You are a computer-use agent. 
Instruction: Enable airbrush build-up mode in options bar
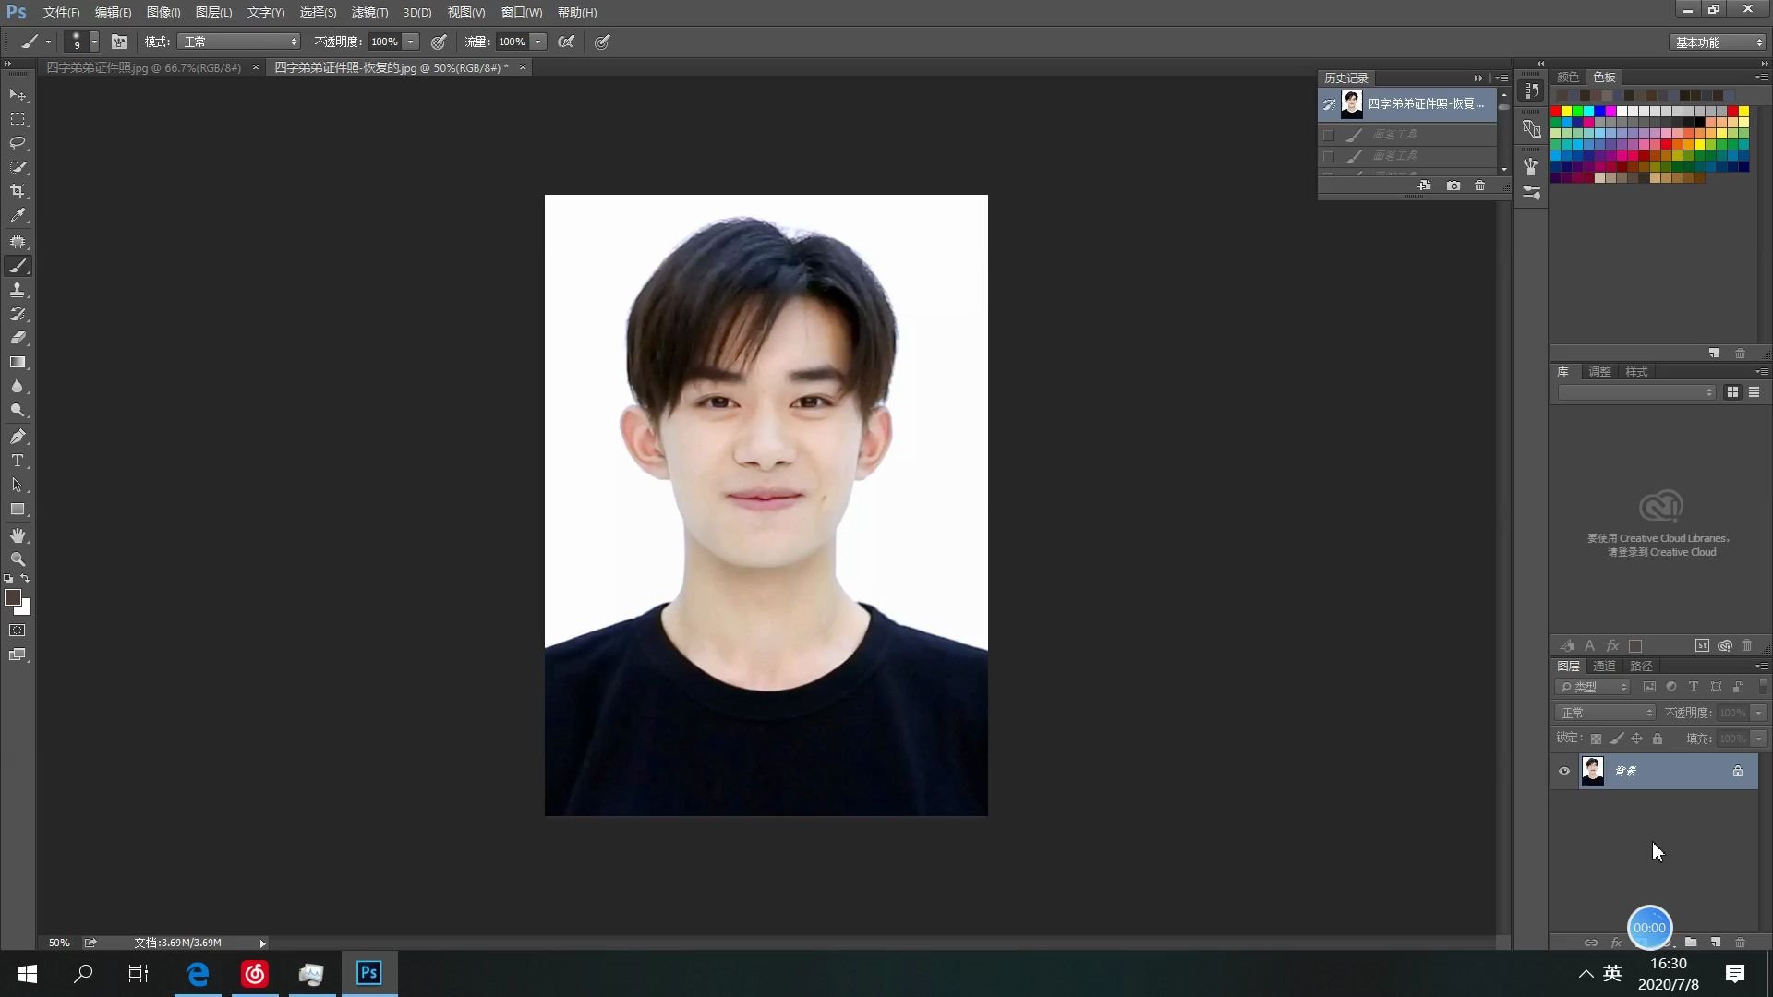point(566,42)
